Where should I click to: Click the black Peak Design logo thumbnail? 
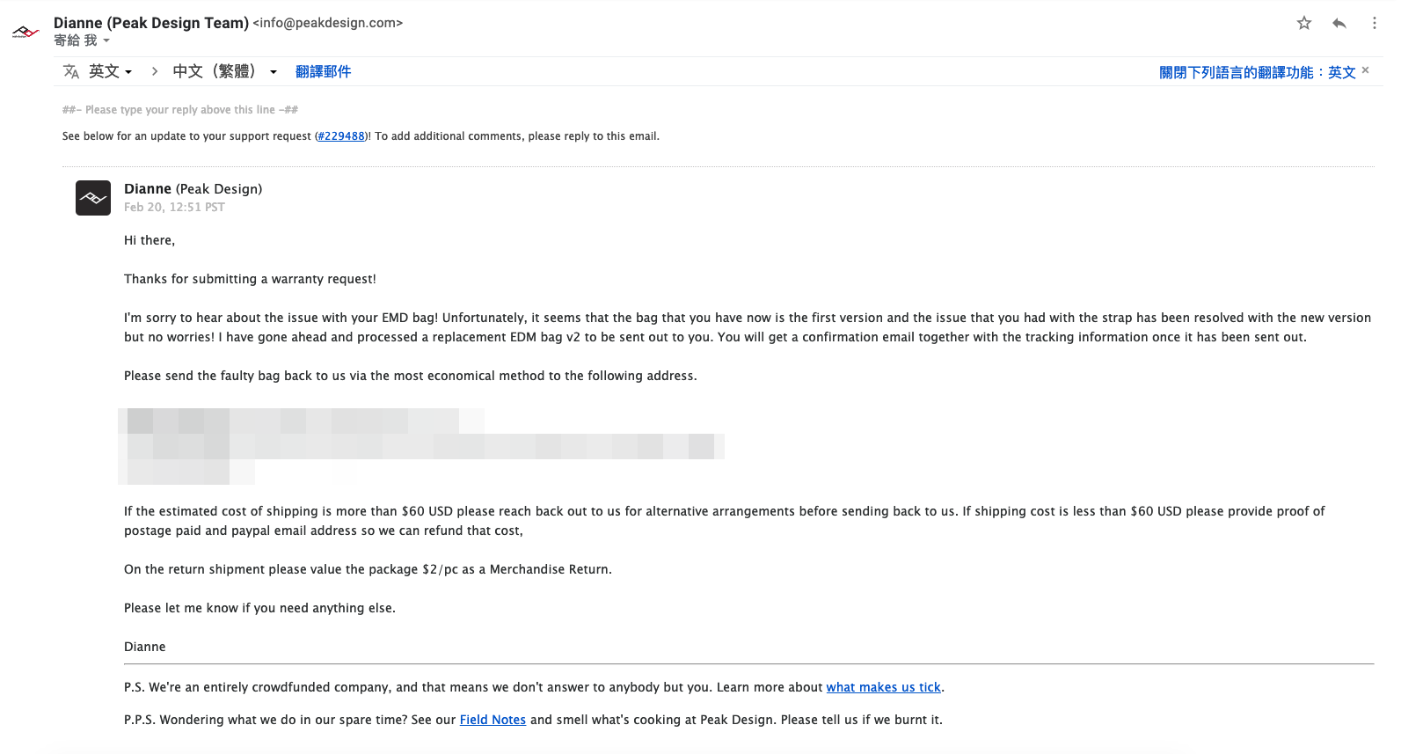tap(93, 198)
